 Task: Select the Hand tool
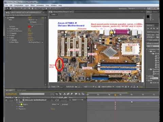coord(11,8)
